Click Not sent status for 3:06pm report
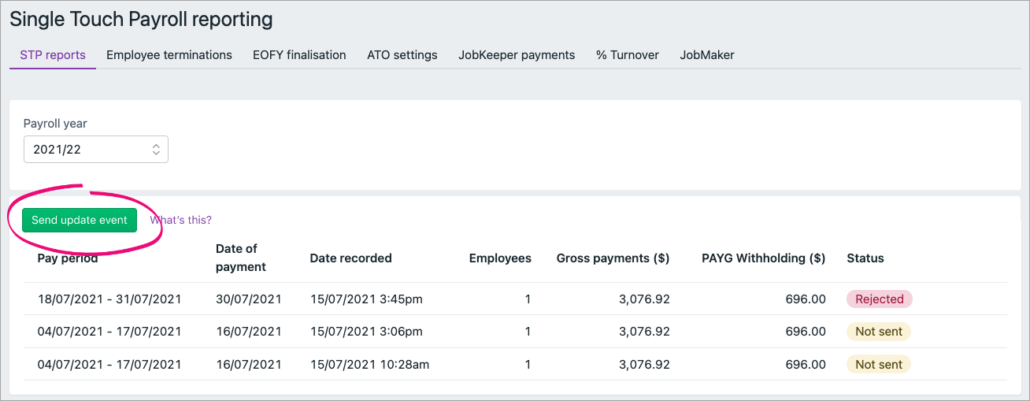Image resolution: width=1030 pixels, height=401 pixels. point(878,332)
